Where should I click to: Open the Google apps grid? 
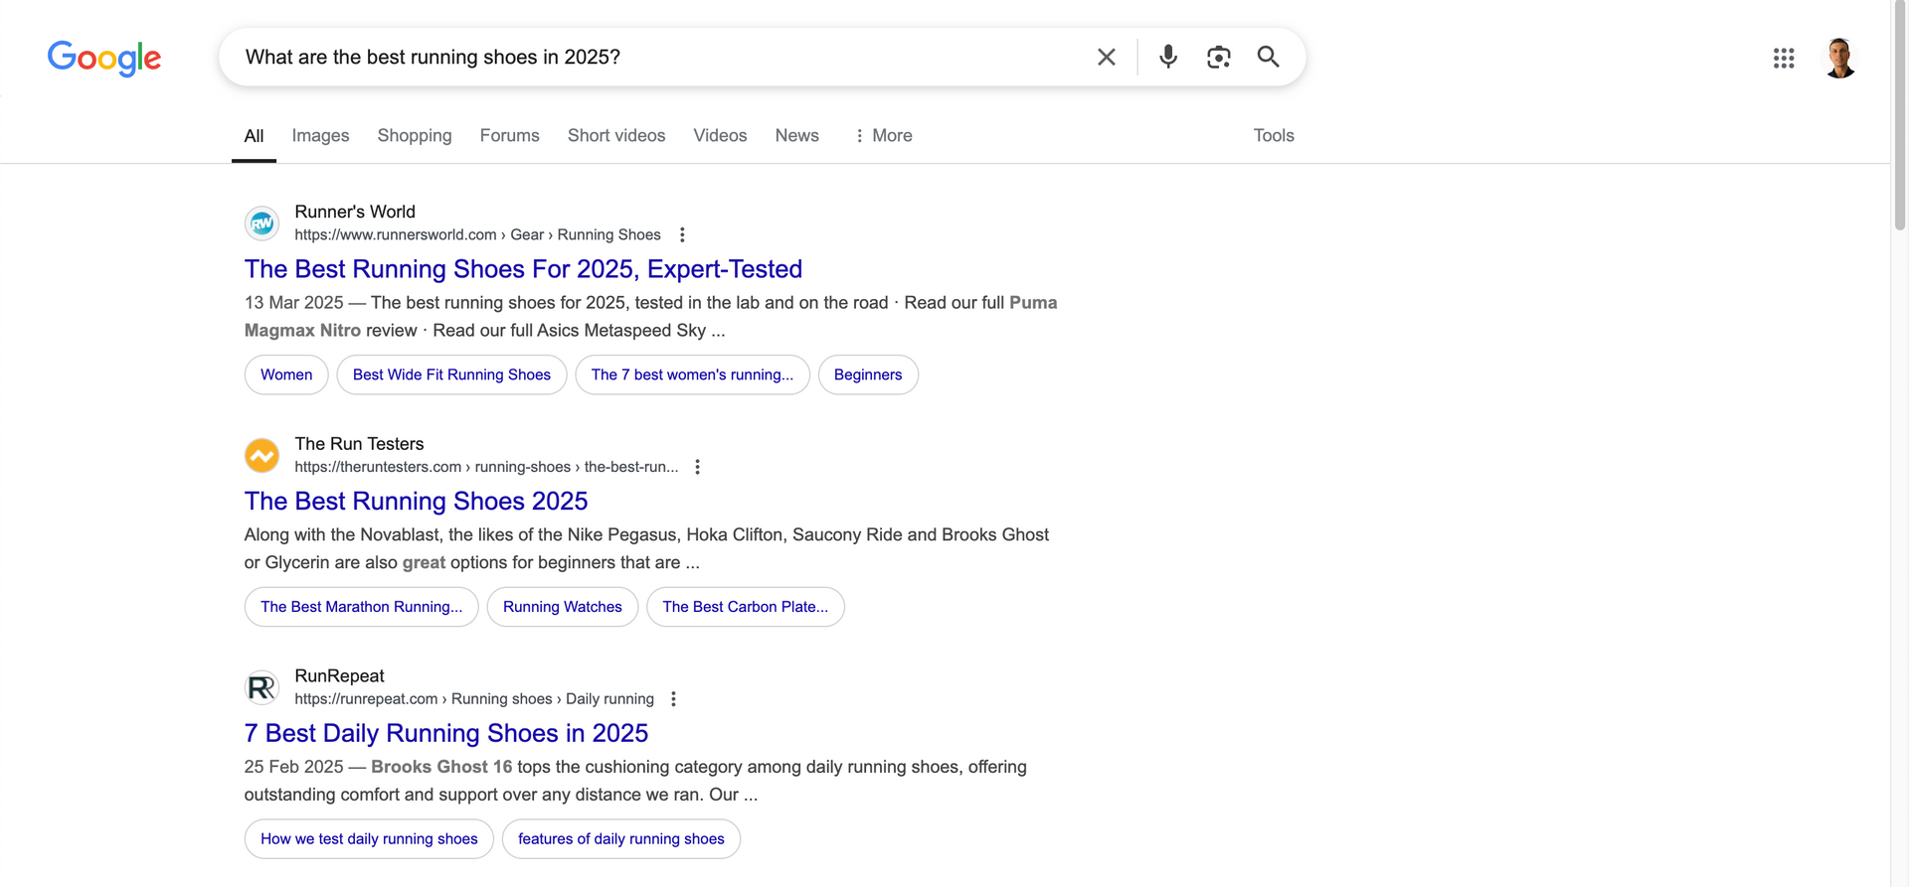pos(1784,58)
